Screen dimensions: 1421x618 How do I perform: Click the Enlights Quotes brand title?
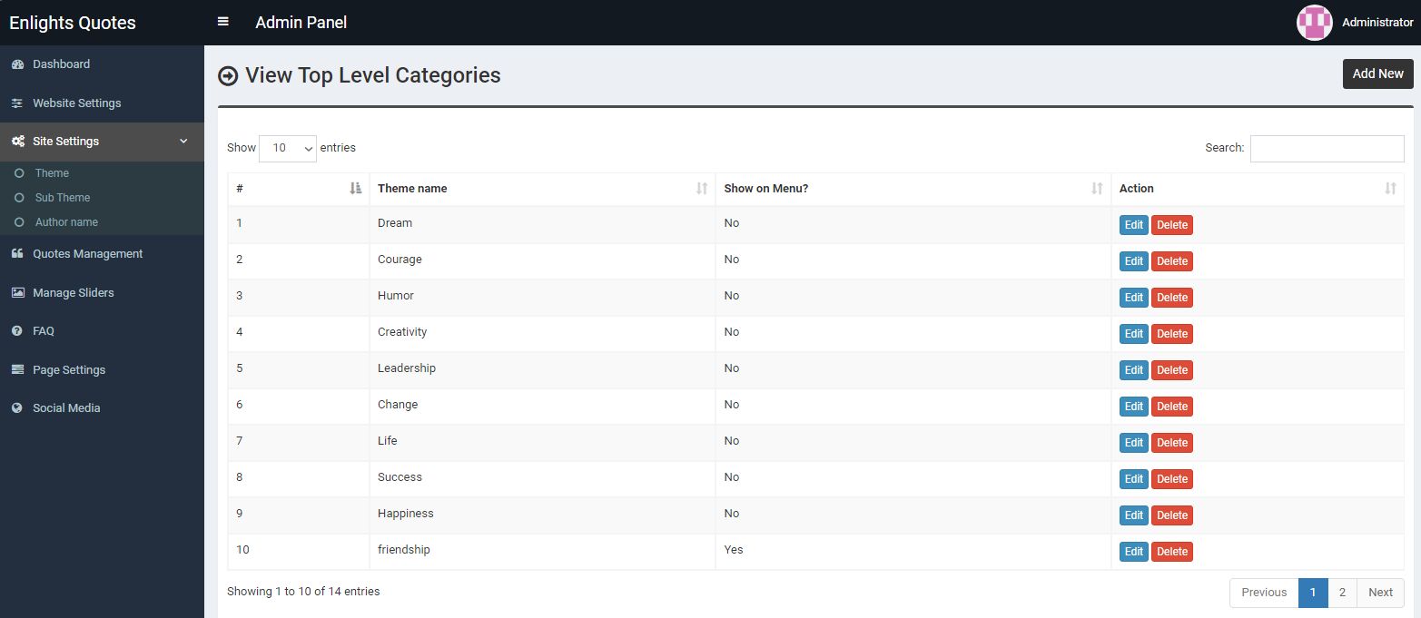pyautogui.click(x=73, y=23)
